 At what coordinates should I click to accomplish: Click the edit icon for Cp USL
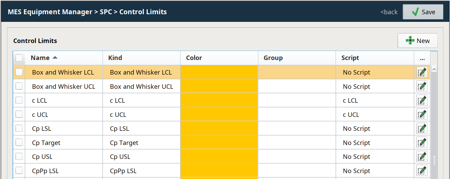click(422, 157)
